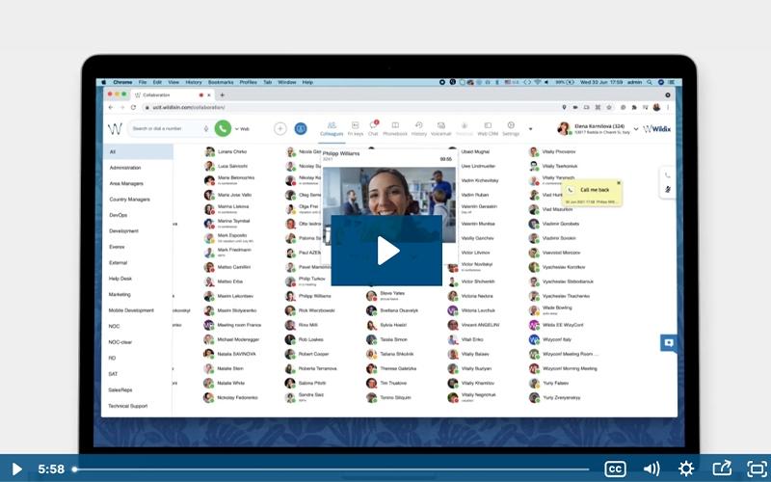The height and width of the screenshot is (482, 771).
Task: Click the phone icon in 'Call me back' note
Action: pos(571,190)
